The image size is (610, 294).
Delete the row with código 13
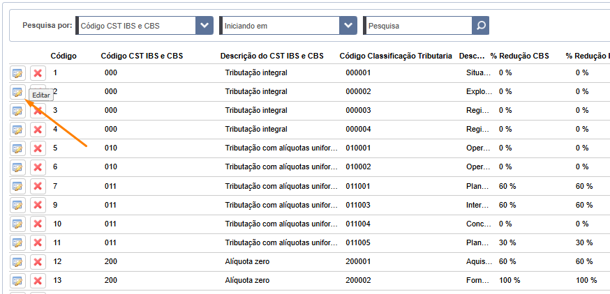38,280
